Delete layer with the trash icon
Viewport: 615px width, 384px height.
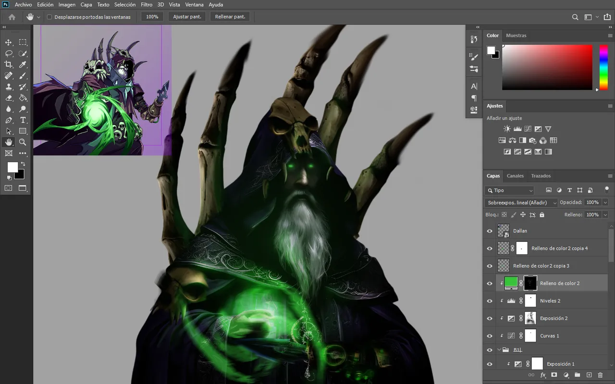click(600, 375)
